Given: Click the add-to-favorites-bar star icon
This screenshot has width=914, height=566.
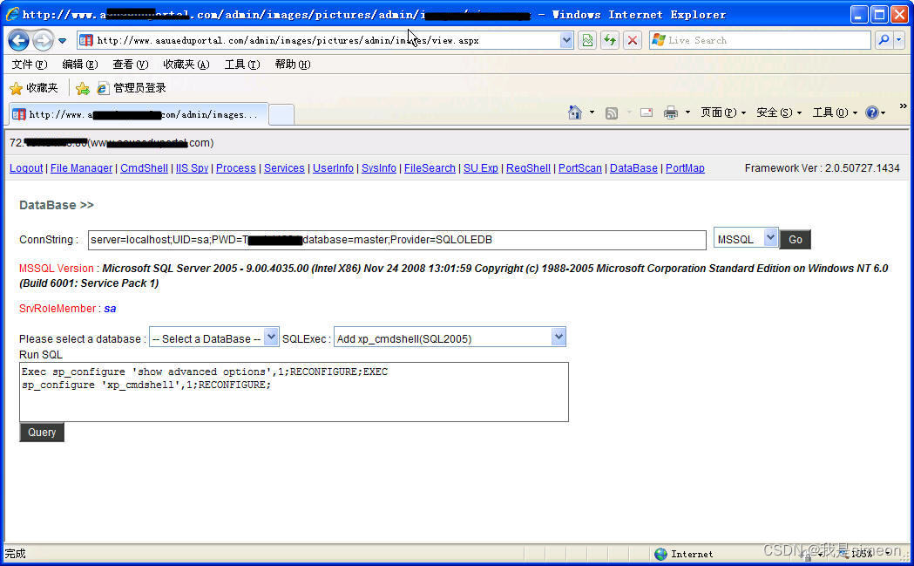Looking at the screenshot, I should click(83, 88).
